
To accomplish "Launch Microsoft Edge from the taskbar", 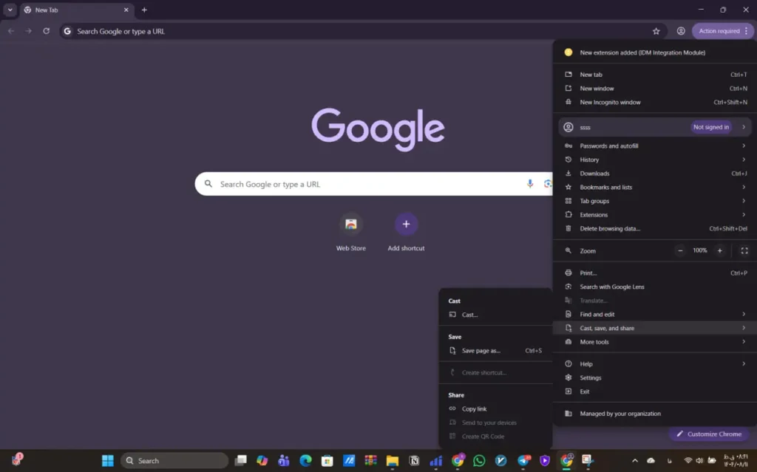I will [x=305, y=460].
